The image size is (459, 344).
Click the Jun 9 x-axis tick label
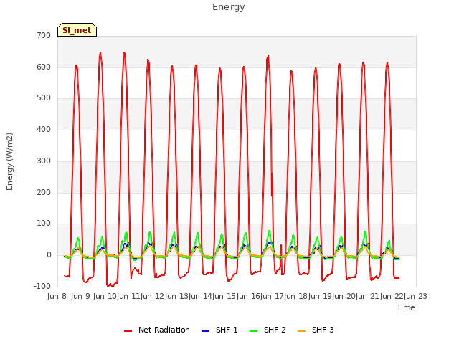(80, 296)
